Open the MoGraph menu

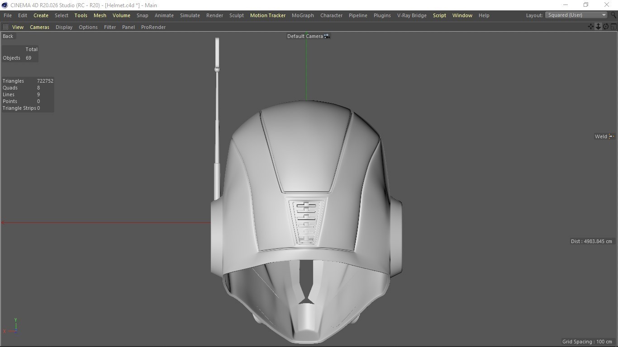click(x=303, y=15)
